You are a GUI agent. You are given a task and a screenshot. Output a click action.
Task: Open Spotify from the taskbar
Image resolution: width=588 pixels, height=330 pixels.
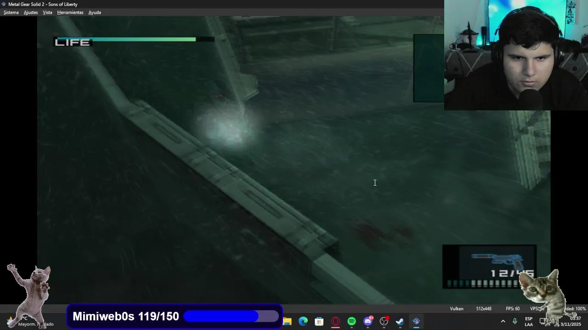coord(351,321)
